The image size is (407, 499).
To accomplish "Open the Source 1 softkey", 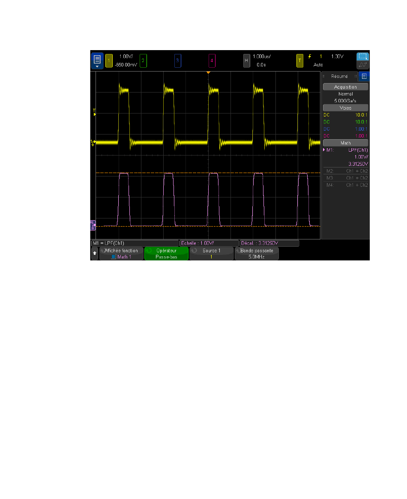I will [x=211, y=254].
